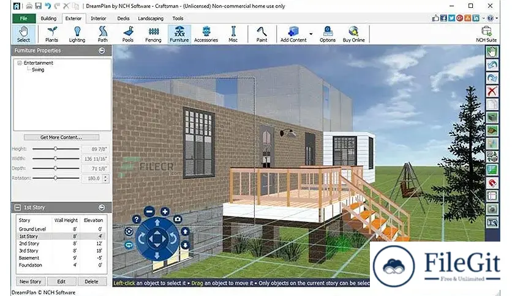The height and width of the screenshot is (296, 512).
Task: Adjust the Height slider
Action: pyautogui.click(x=56, y=149)
